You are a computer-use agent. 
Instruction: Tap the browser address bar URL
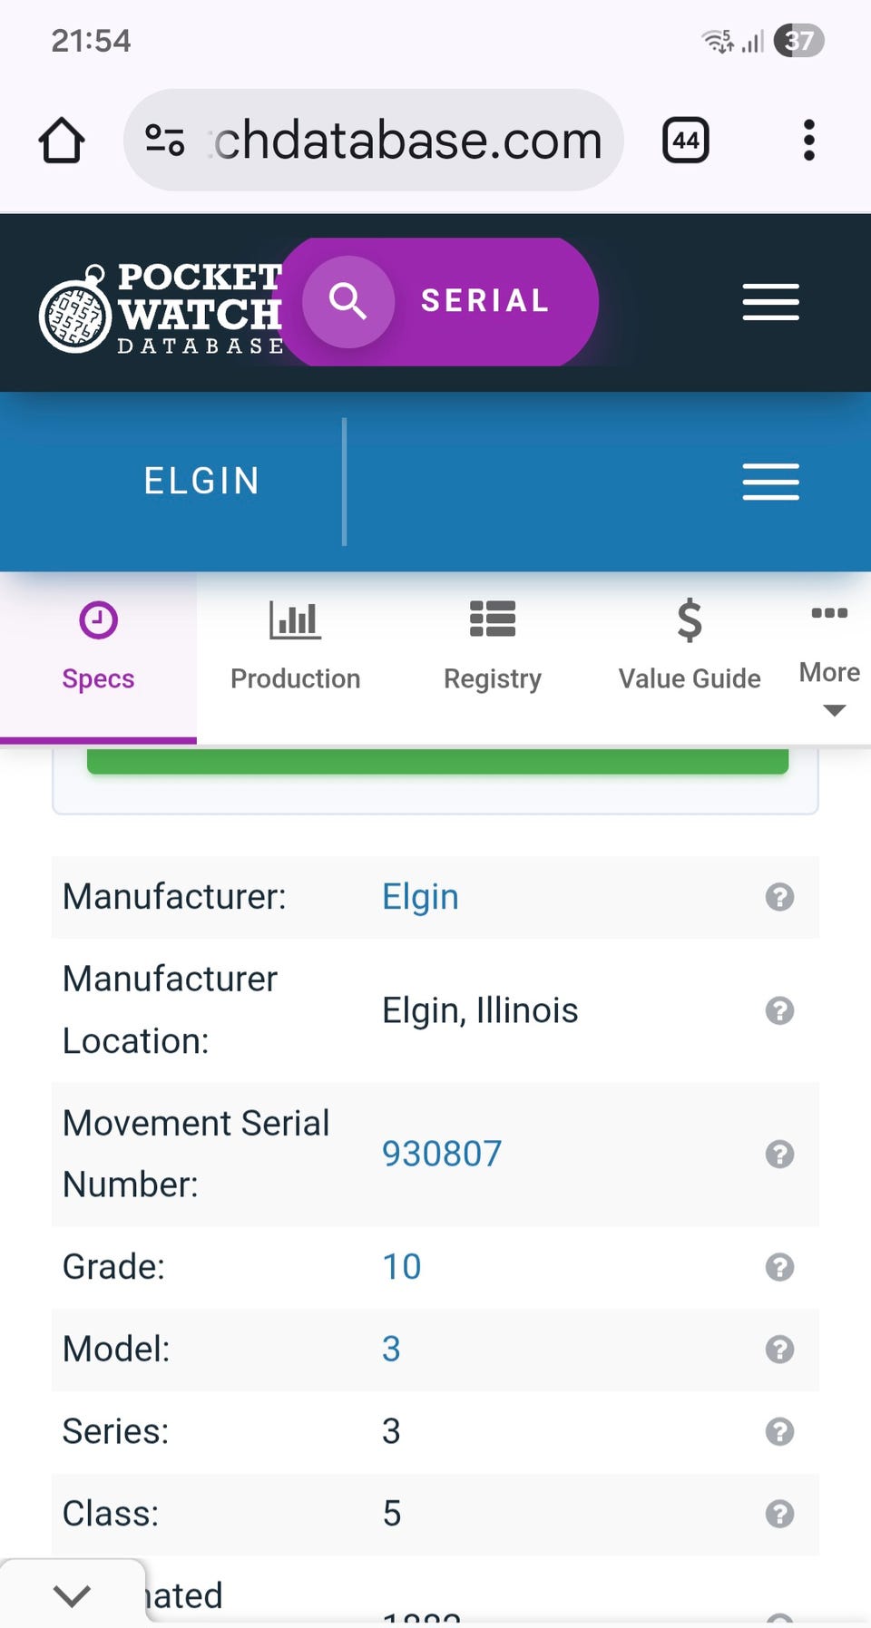tap(408, 141)
